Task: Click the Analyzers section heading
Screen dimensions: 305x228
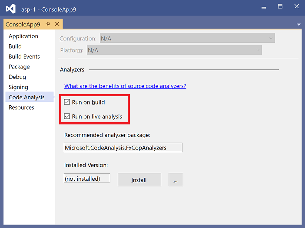Action: click(x=72, y=70)
